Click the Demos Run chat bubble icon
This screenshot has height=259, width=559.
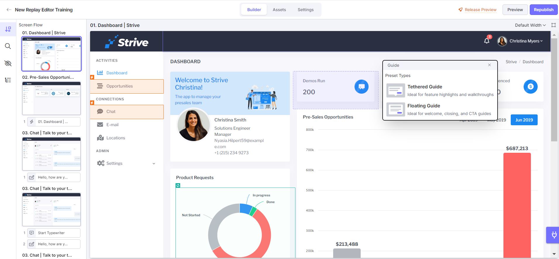click(362, 87)
